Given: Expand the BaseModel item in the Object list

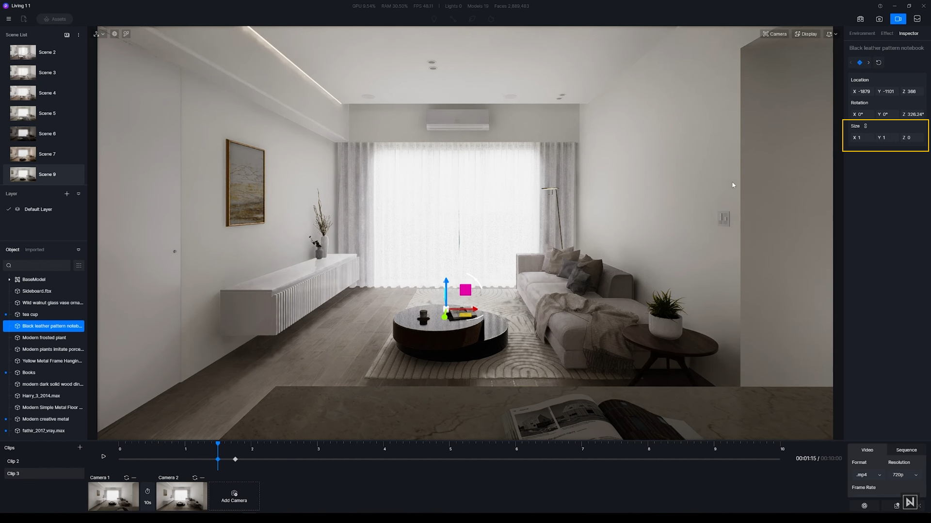Looking at the screenshot, I should (x=9, y=279).
